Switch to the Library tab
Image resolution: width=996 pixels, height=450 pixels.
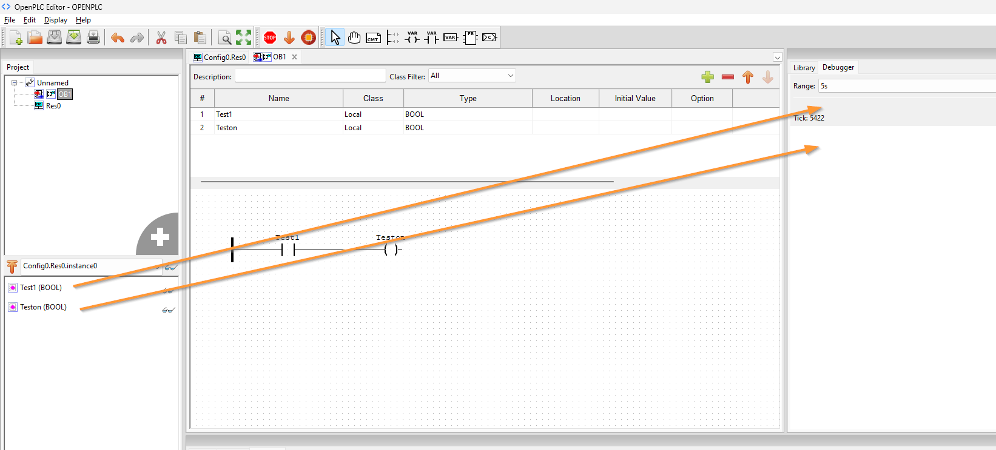point(804,68)
